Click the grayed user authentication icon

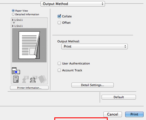(25, 79)
